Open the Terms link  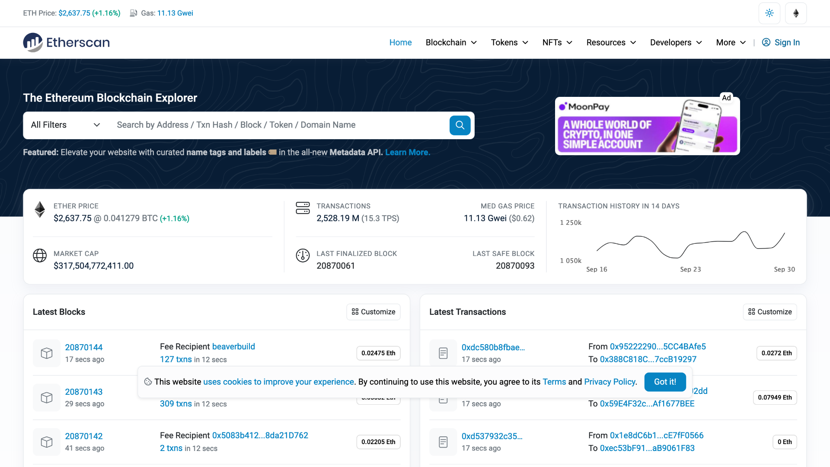554,382
